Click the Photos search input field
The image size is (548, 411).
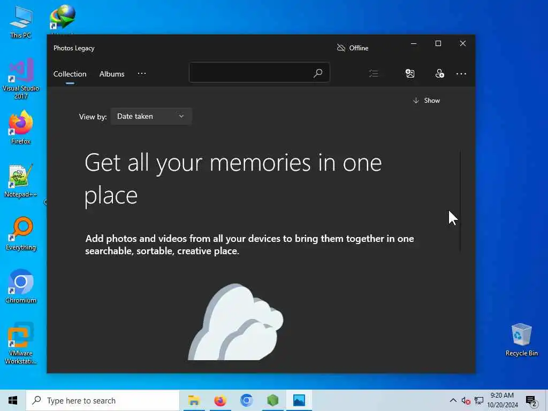pyautogui.click(x=260, y=73)
